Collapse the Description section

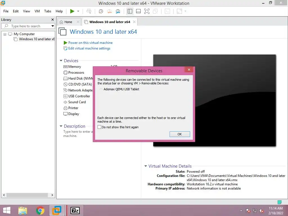(x=61, y=126)
